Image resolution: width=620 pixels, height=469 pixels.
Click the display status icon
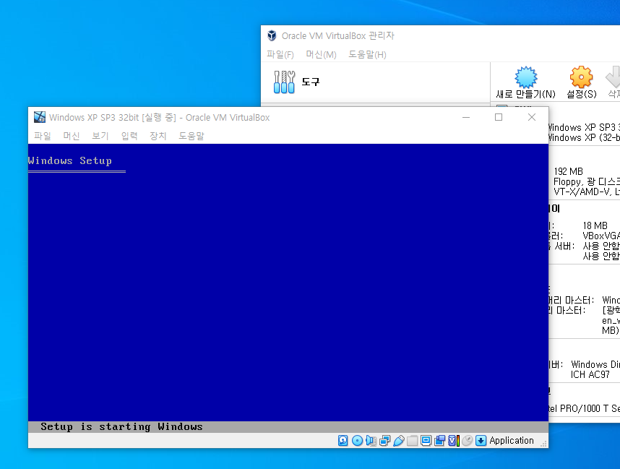click(426, 441)
